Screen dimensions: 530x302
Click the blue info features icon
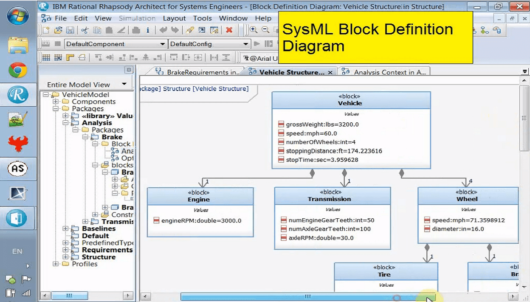pos(148,30)
